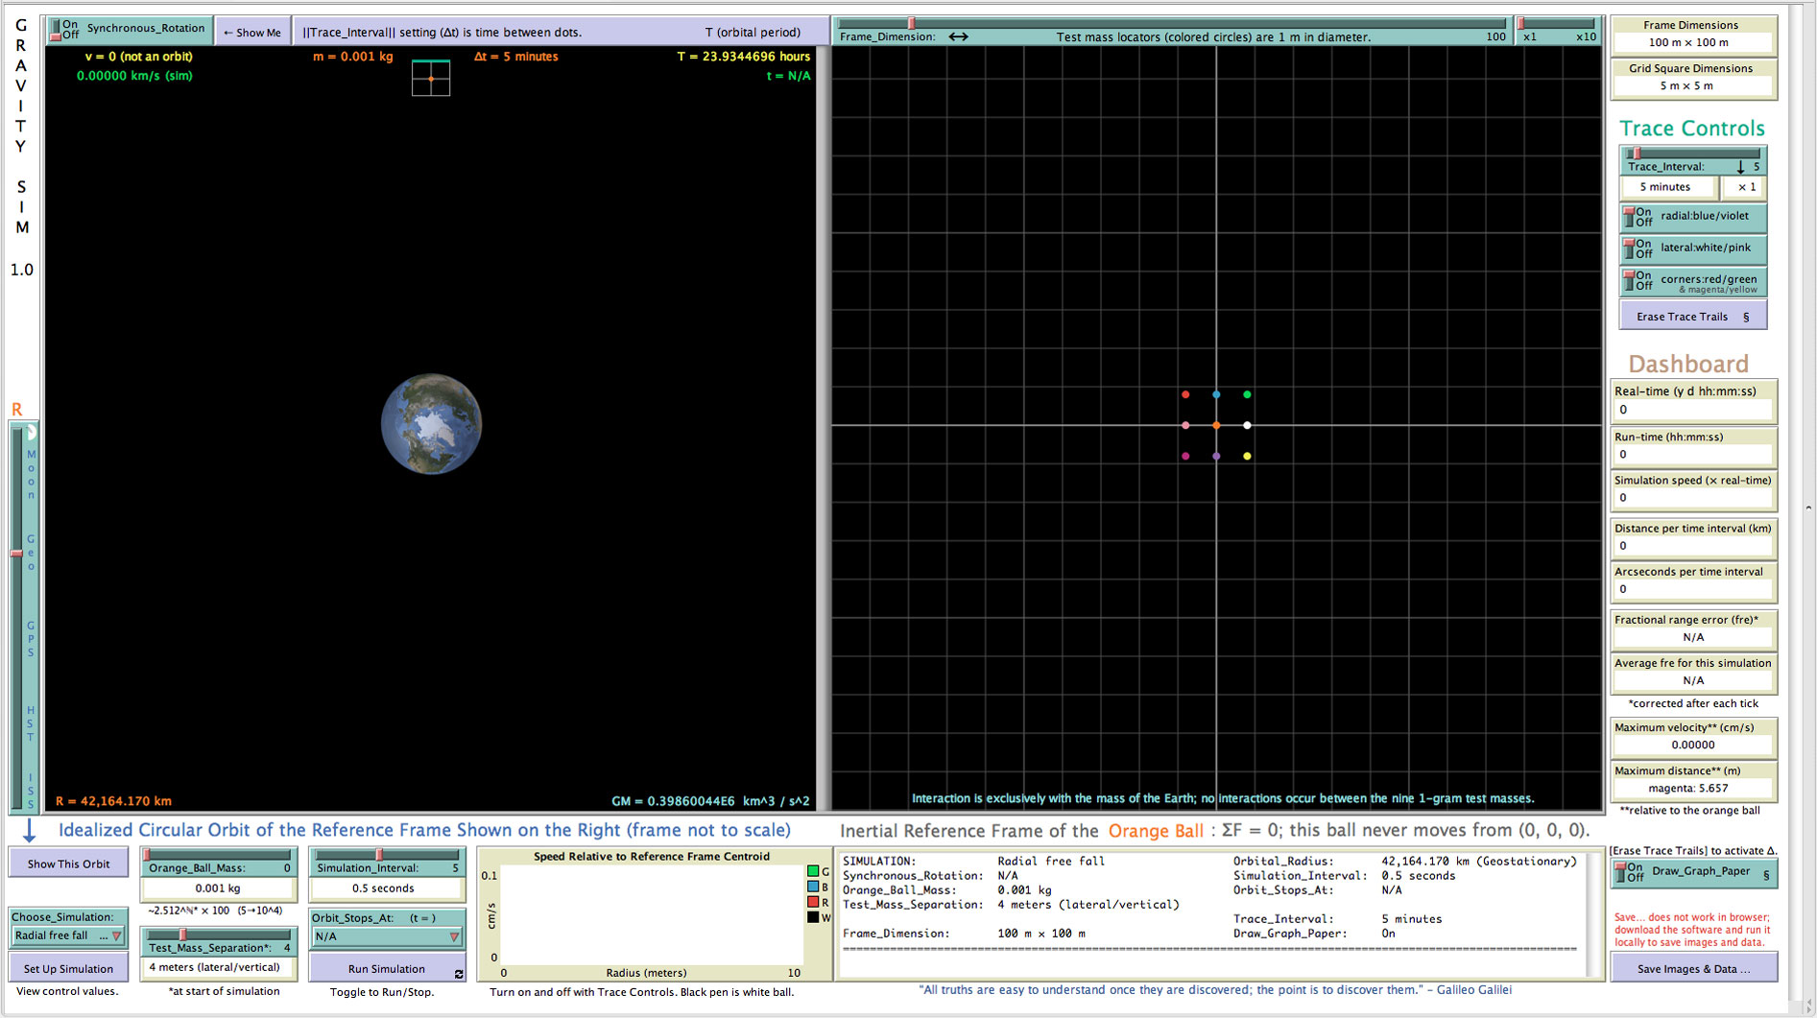This screenshot has height=1018, width=1817.
Task: Toggle the radial:blue/violet trace switch
Action: (x=1630, y=217)
